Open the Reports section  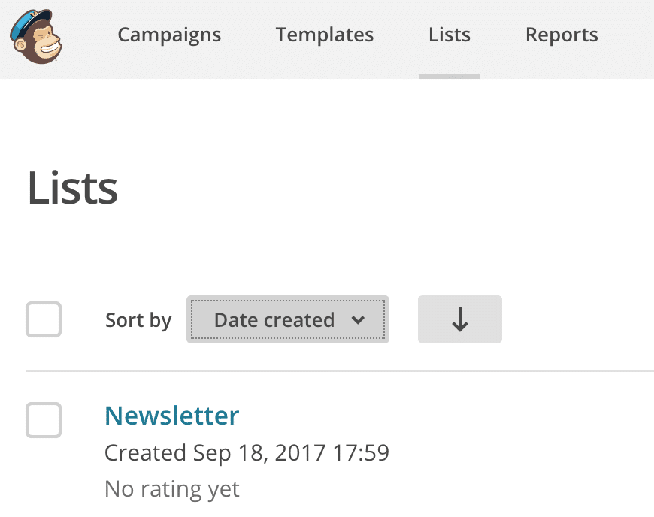click(x=562, y=35)
